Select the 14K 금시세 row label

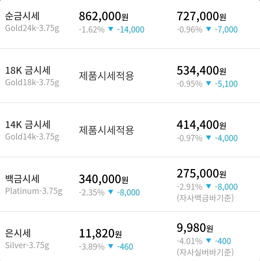click(x=32, y=130)
